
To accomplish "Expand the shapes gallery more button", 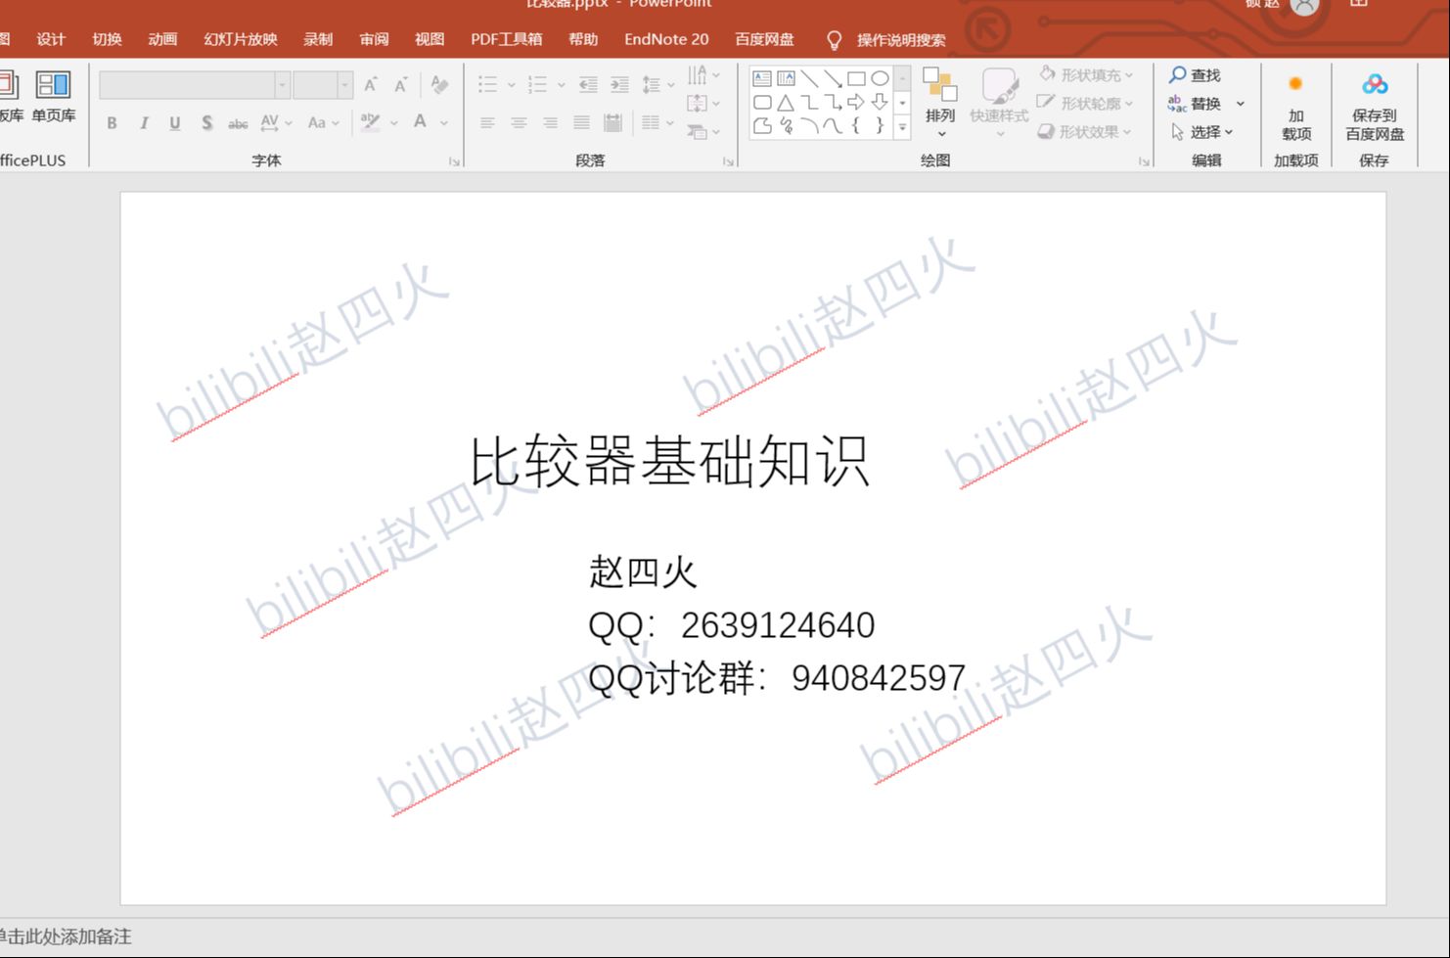I will 902,127.
